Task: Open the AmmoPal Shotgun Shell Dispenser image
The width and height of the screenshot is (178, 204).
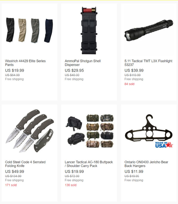Action: (89, 31)
